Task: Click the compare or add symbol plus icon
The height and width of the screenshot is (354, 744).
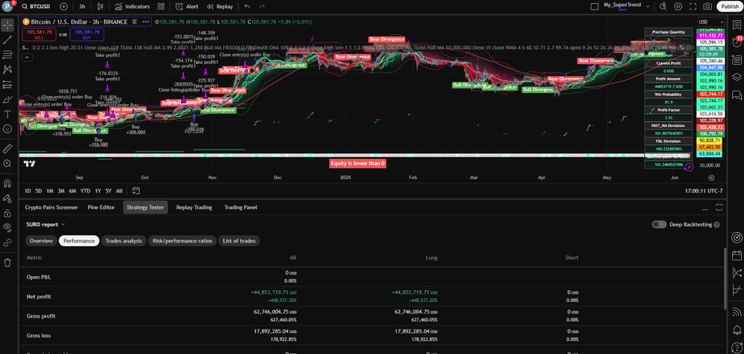Action: click(63, 7)
